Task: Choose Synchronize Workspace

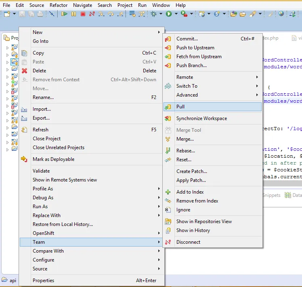Action: click(x=201, y=118)
